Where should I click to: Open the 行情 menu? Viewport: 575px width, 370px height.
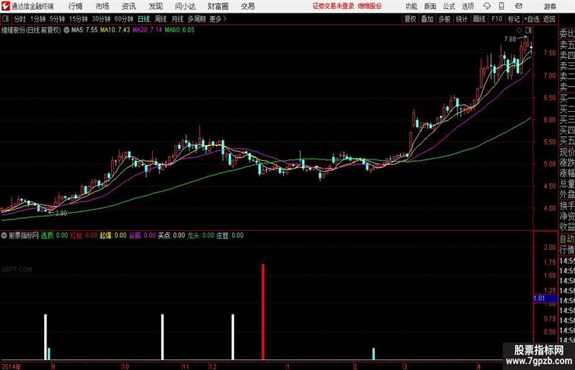(x=75, y=6)
